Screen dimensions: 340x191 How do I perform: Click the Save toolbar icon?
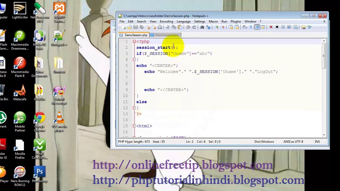pos(135,27)
